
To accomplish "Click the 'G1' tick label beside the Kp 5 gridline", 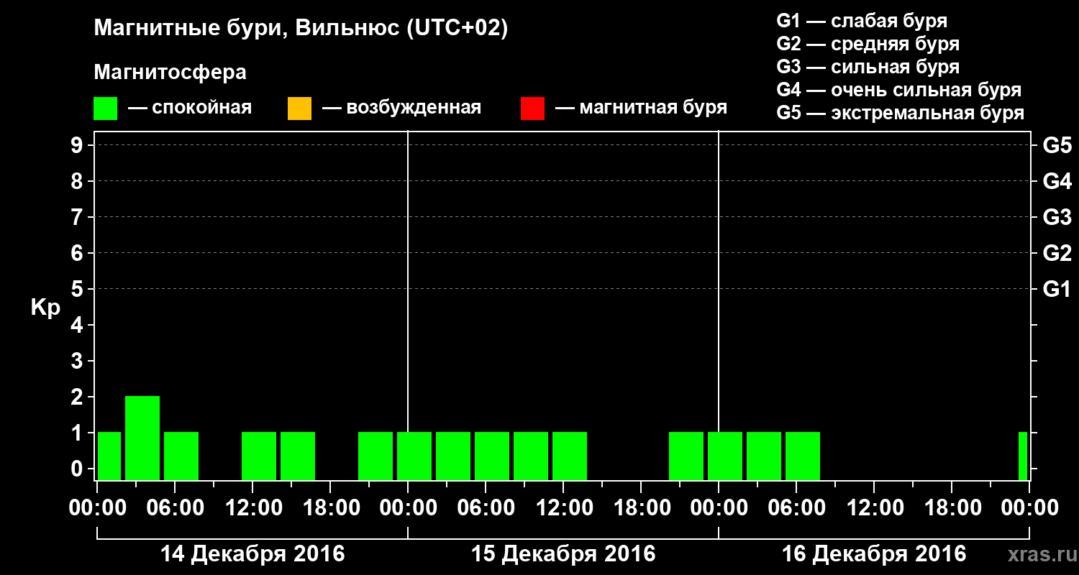I will [1057, 290].
